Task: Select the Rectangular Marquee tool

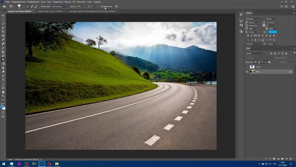Action: 3,19
